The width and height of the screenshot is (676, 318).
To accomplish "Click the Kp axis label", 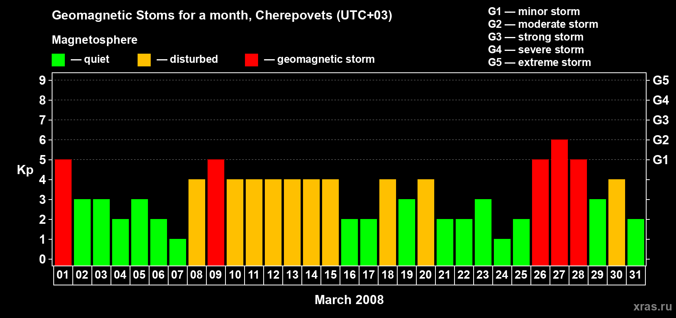I will (x=25, y=170).
